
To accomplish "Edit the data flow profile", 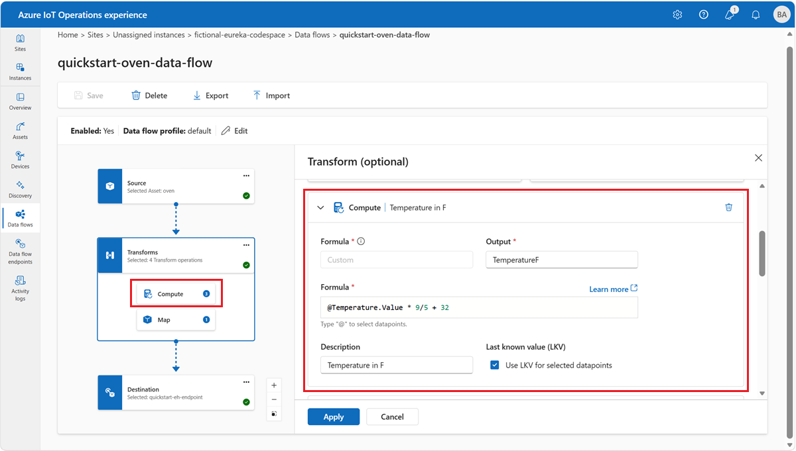I will [x=234, y=131].
